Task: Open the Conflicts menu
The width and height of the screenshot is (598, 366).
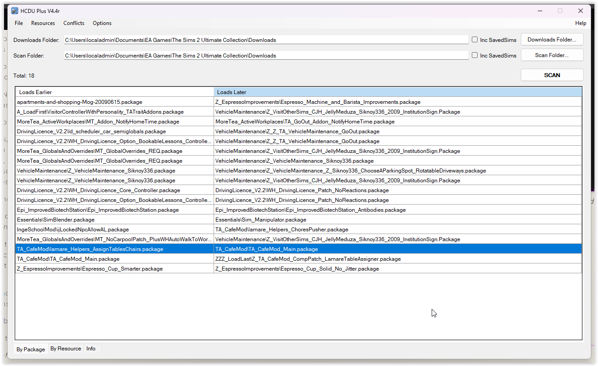Action: 74,23
